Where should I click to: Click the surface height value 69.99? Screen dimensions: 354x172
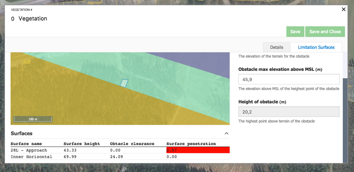click(70, 157)
